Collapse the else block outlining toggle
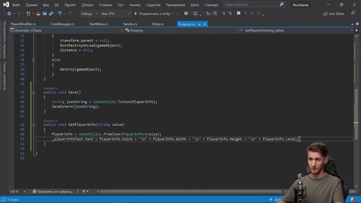Image resolution: width=361 pixels, height=203 pixels. (34, 60)
